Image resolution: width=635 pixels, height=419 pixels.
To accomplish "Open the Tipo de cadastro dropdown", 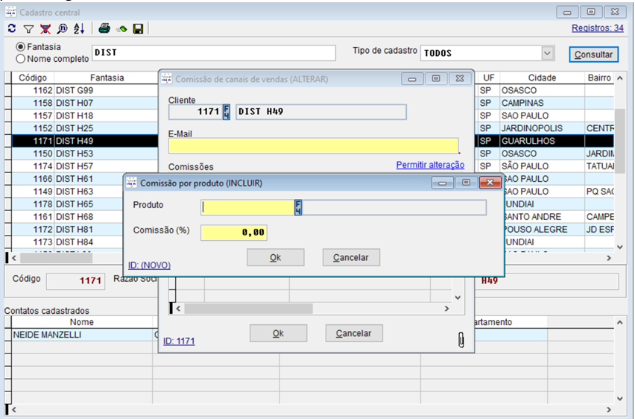I will pos(548,53).
